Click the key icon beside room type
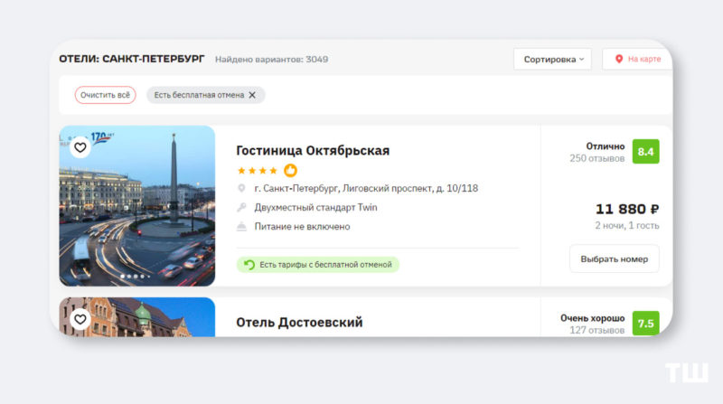Screen dimensions: 723x404 click(241, 208)
